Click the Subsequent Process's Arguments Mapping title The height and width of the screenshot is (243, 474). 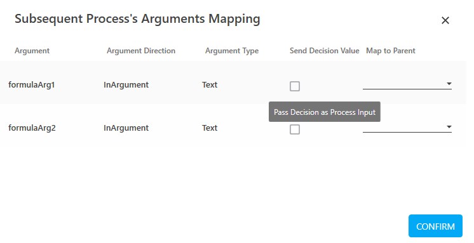click(x=137, y=19)
